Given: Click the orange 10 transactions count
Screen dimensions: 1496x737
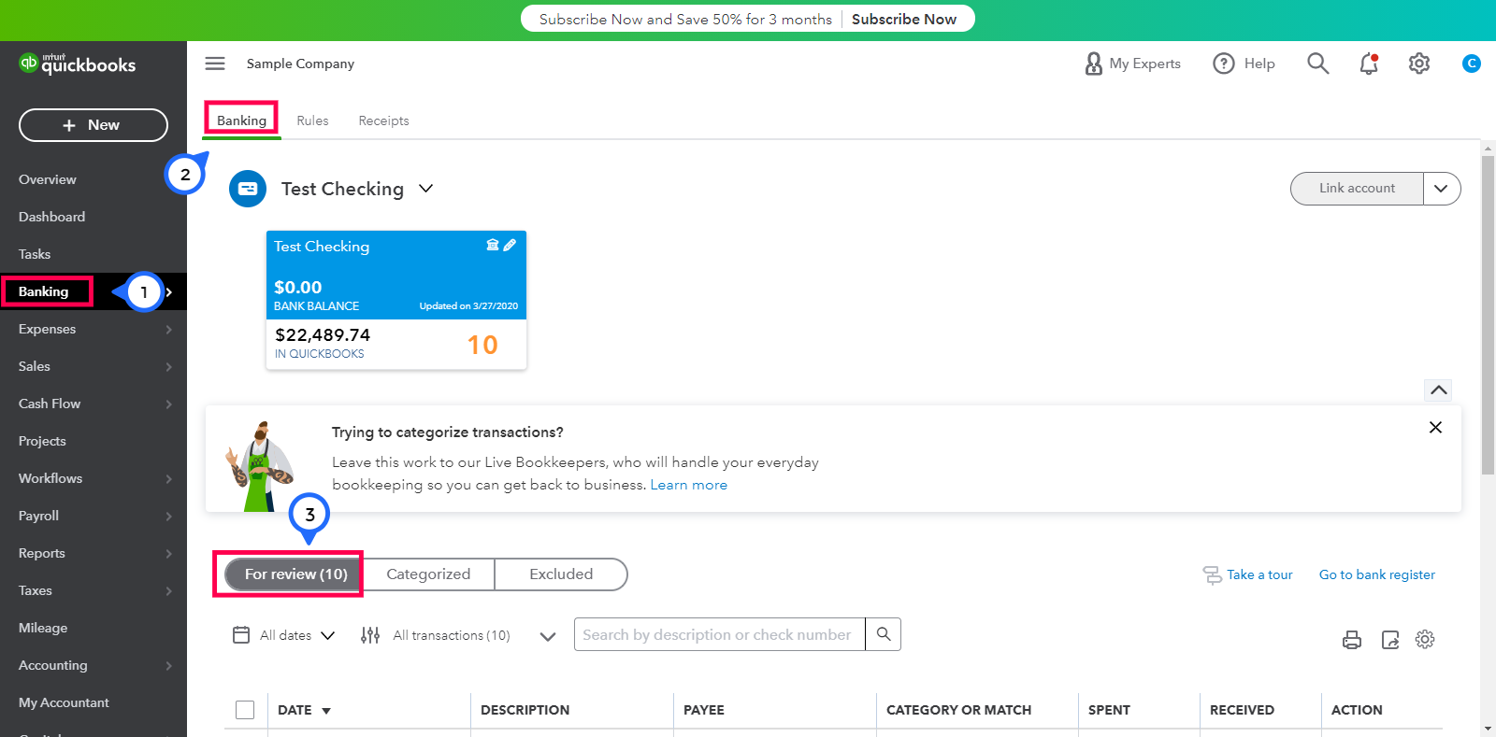Looking at the screenshot, I should [482, 345].
